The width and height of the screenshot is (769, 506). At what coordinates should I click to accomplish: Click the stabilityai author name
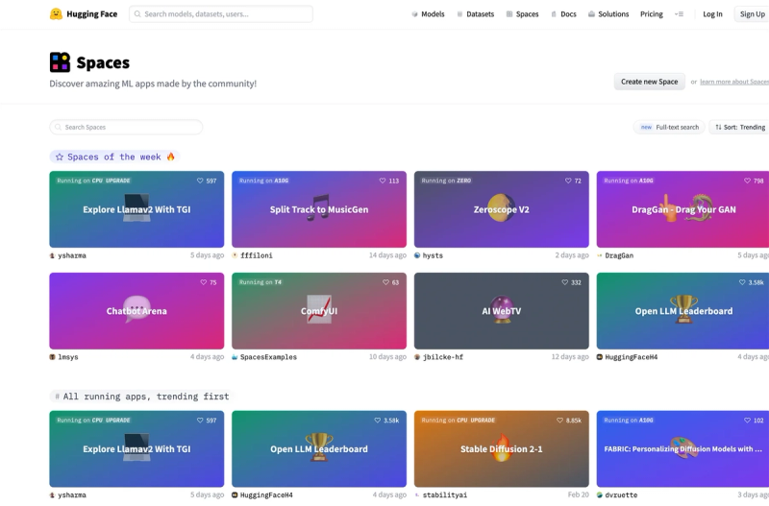coord(445,494)
